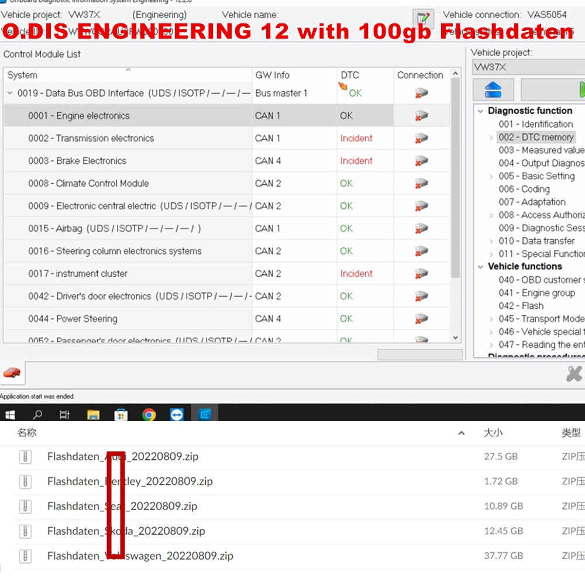Screen dimensions: 585x585
Task: Sort files by 大小 column
Action: click(493, 433)
